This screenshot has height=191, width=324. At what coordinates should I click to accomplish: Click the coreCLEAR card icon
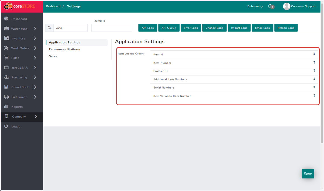(x=6, y=68)
